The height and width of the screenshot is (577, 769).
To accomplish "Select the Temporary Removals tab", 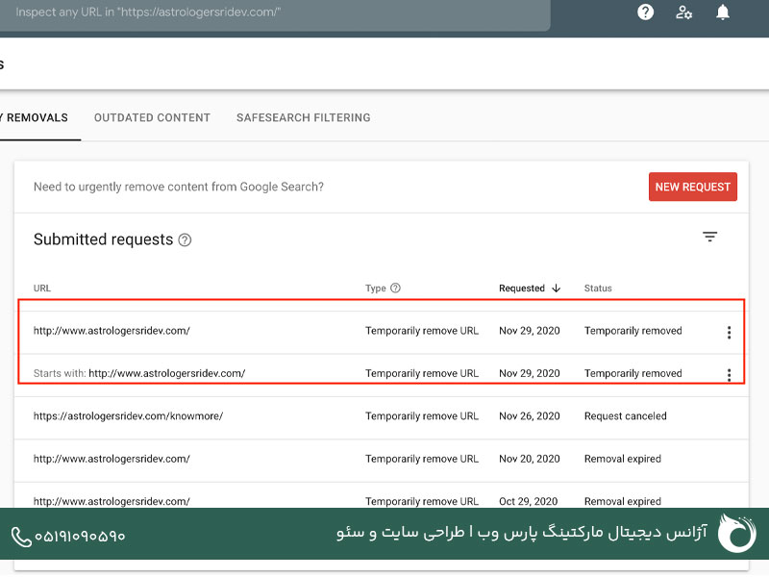I will [37, 117].
